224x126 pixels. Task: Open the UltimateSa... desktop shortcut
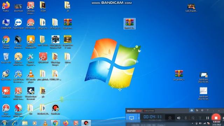pos(31,24)
